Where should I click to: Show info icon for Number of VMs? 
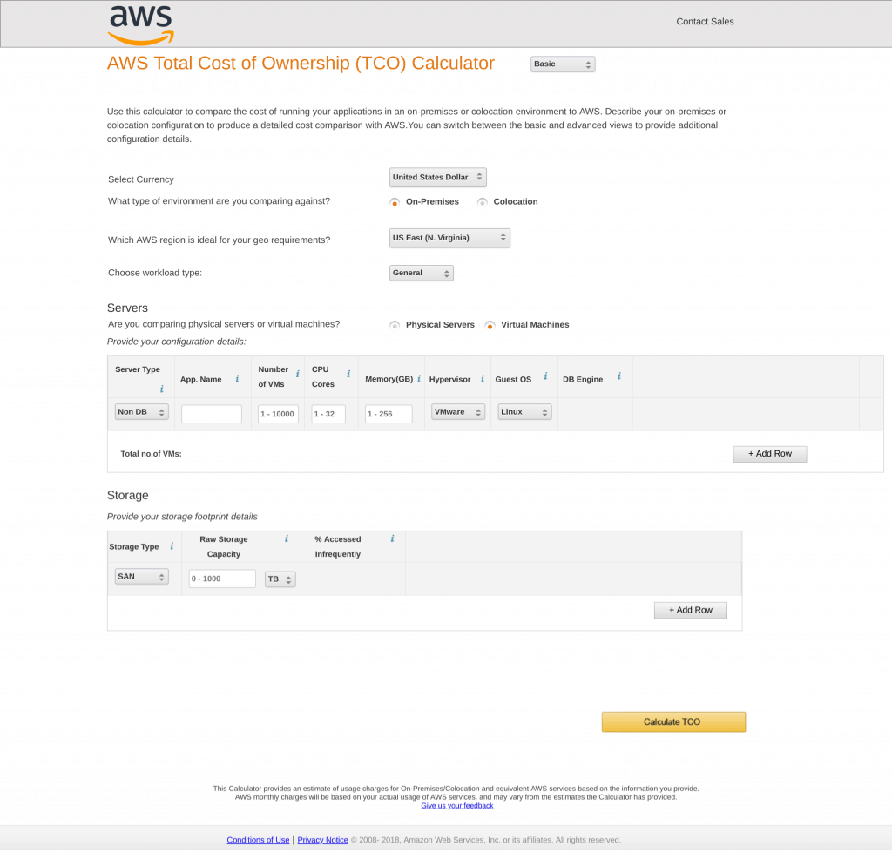298,374
